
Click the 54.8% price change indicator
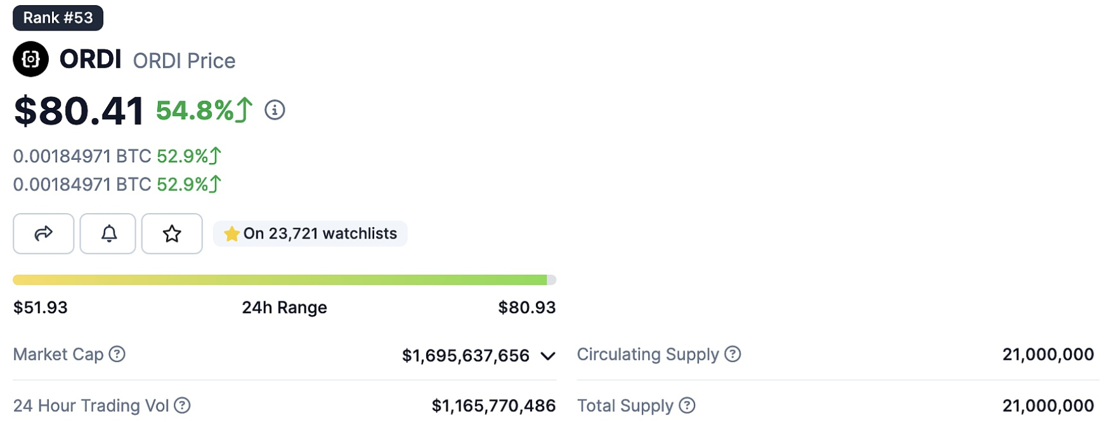point(204,110)
